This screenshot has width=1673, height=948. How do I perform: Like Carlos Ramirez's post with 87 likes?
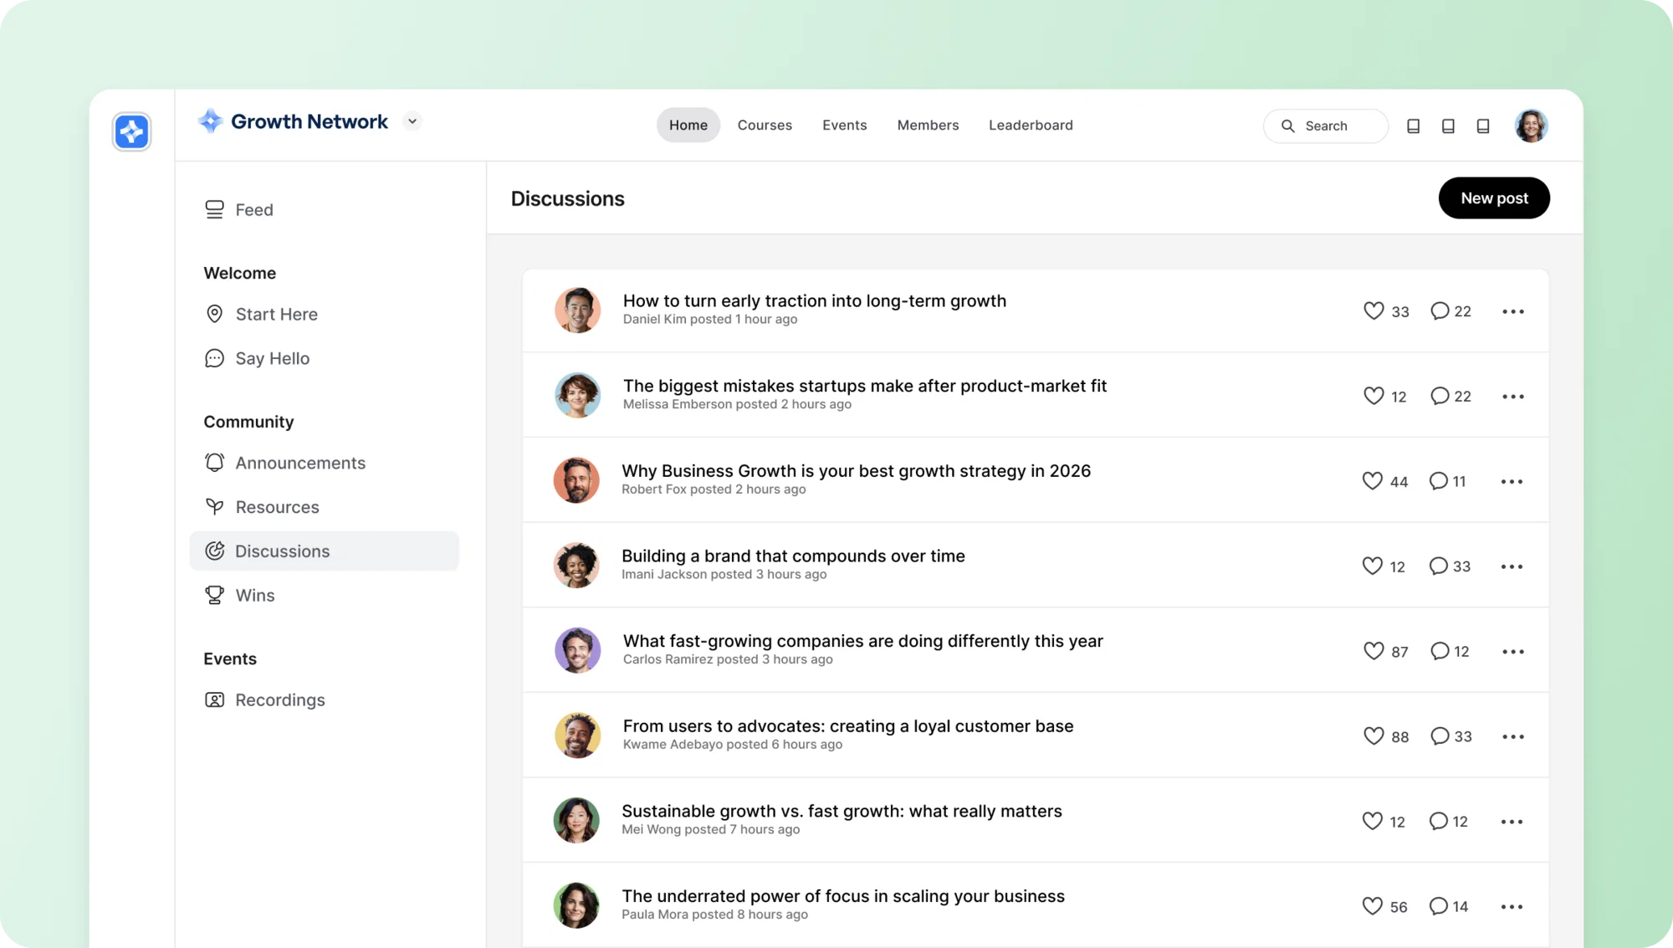1374,651
